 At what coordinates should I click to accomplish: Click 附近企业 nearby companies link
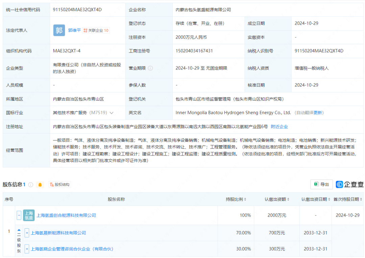pyautogui.click(x=279, y=127)
